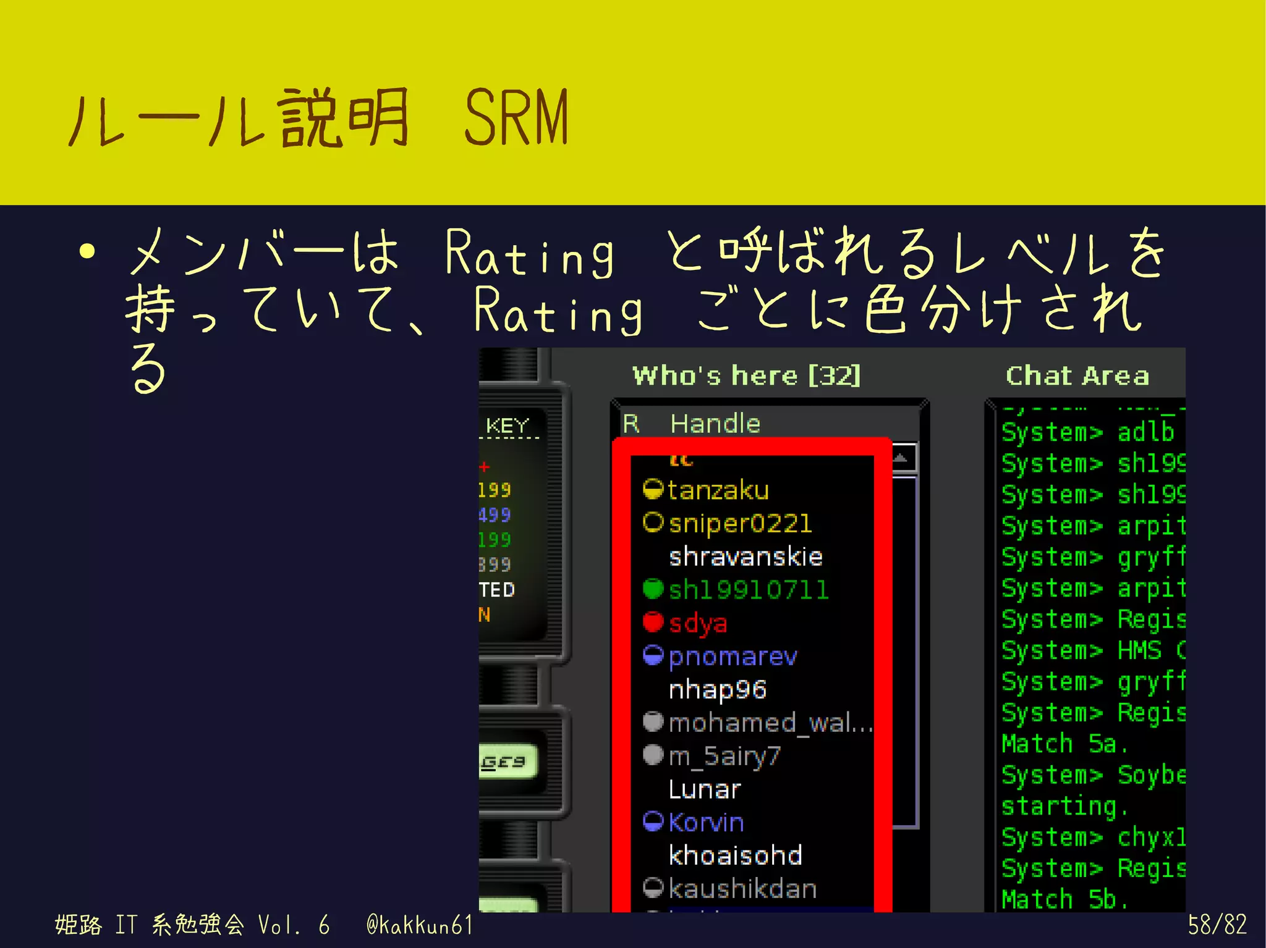Sort by the Handle column header
This screenshot has width=1266, height=948.
pyautogui.click(x=715, y=424)
